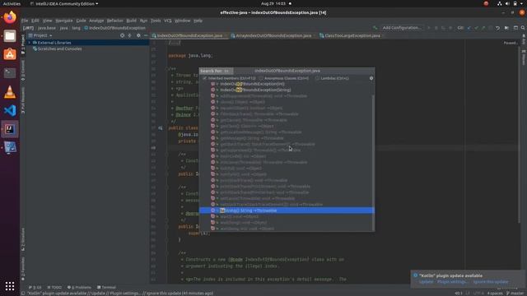This screenshot has height=296, width=527.
Task: Enable the Lambdas checkbox
Action: [x=317, y=78]
